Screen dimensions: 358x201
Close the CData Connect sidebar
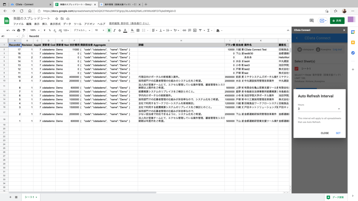344,30
